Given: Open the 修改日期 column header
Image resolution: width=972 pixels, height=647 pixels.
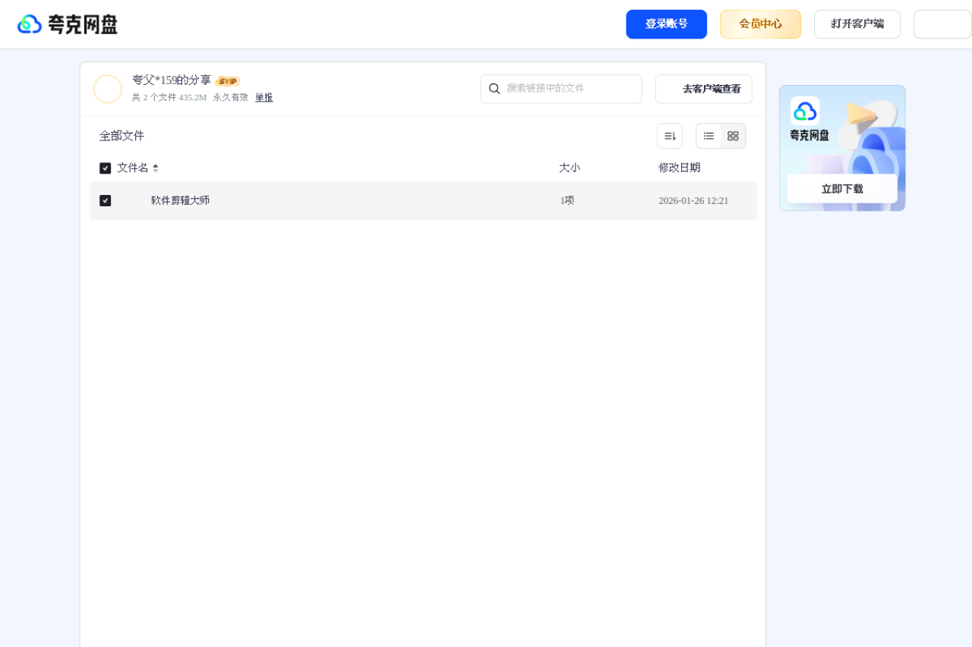Looking at the screenshot, I should tap(679, 168).
